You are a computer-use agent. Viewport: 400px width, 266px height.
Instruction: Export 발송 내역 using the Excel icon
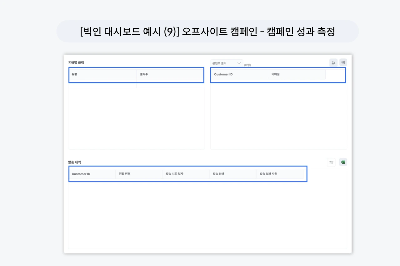coord(343,162)
